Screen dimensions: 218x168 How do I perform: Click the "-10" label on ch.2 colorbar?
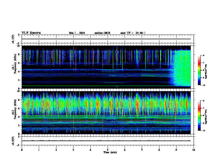[x=203, y=131]
